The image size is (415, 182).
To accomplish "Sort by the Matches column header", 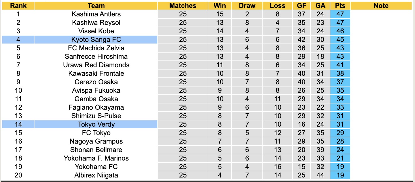I will pyautogui.click(x=183, y=6).
